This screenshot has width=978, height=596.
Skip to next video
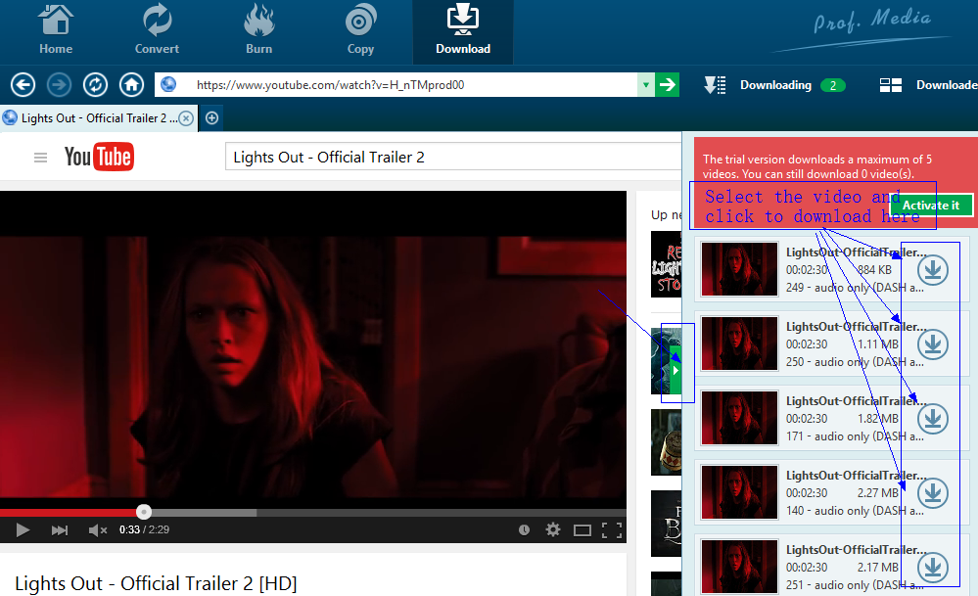click(60, 529)
